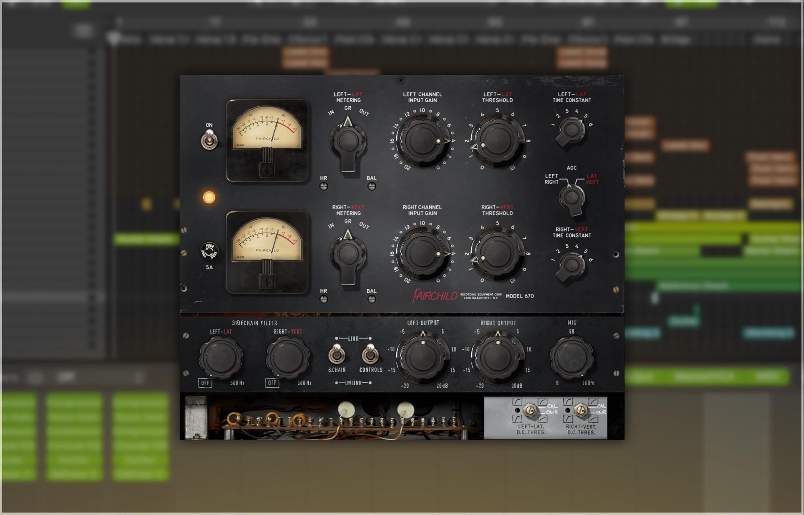Flip the S.CHAIN link toggle switch
This screenshot has width=804, height=515.
point(336,354)
